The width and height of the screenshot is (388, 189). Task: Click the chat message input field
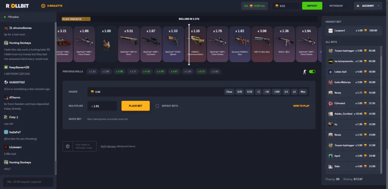tap(28, 182)
